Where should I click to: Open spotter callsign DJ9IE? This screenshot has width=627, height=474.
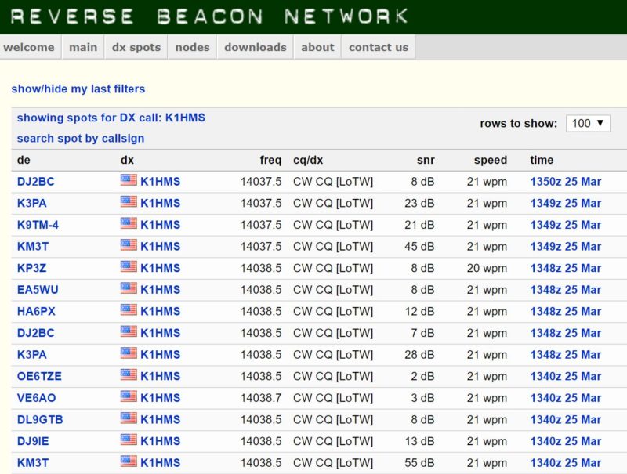[33, 441]
